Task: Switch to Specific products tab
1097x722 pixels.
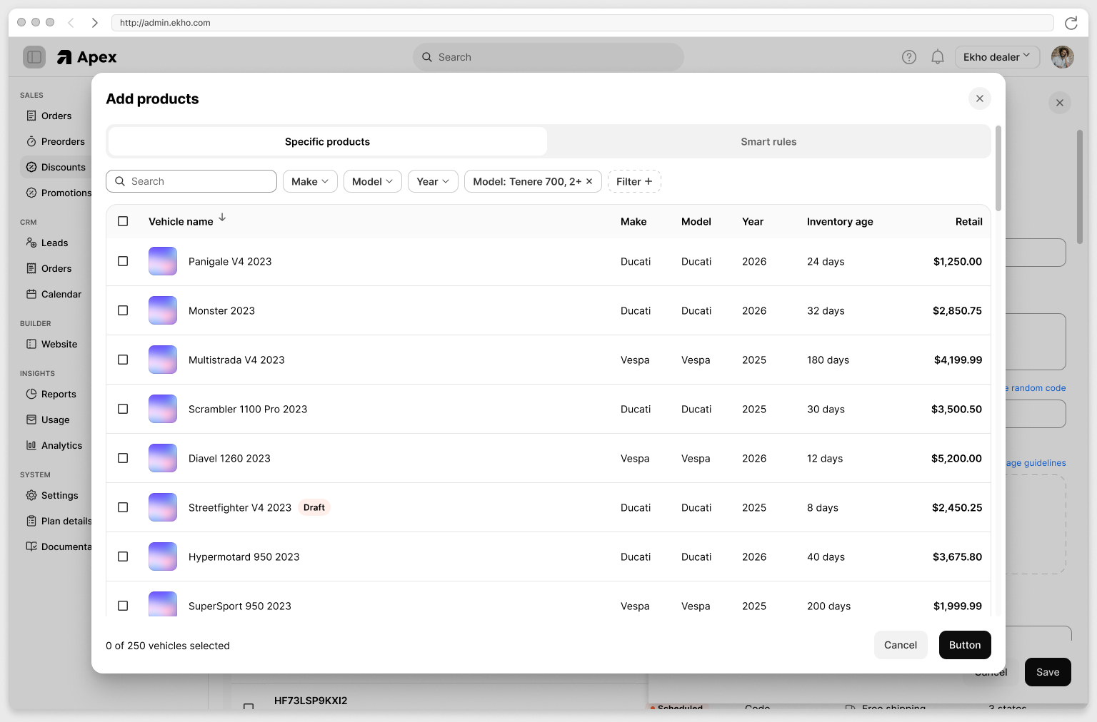Action: (x=327, y=141)
